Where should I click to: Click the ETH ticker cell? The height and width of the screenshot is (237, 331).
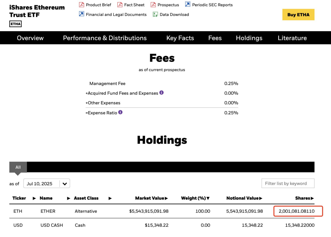pos(18,211)
